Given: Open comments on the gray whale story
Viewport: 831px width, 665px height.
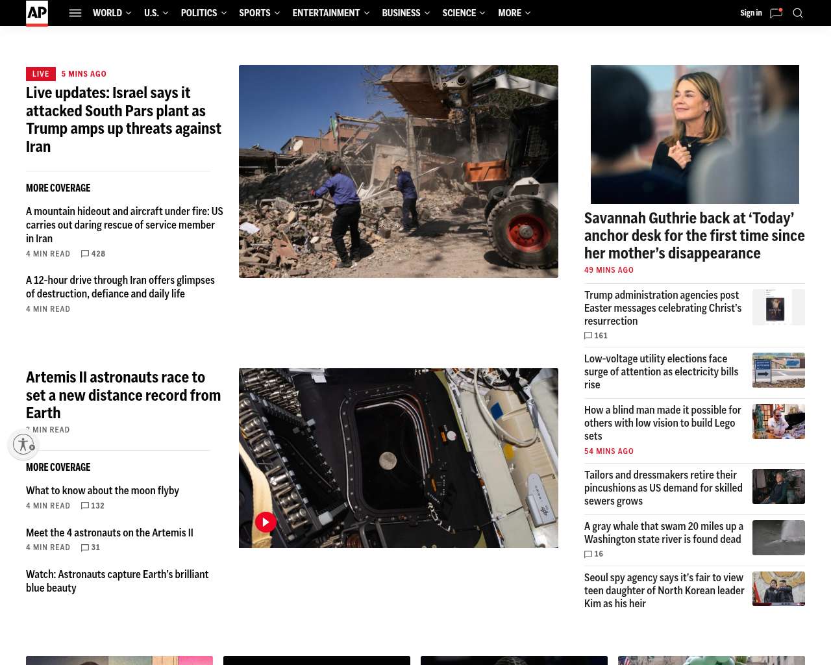Looking at the screenshot, I should [x=594, y=554].
